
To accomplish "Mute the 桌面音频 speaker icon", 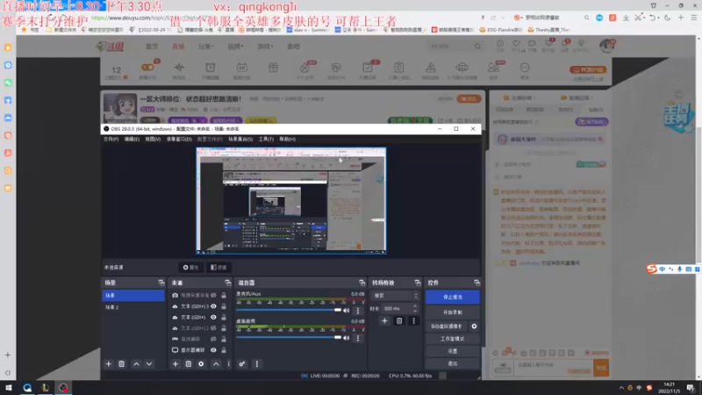I will 346,338.
